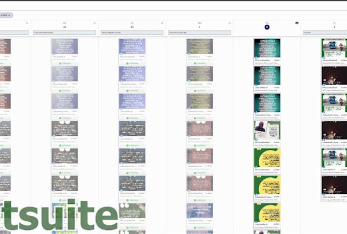Open Thursday's second teal text post
The width and height of the screenshot is (347, 234).
click(x=267, y=79)
